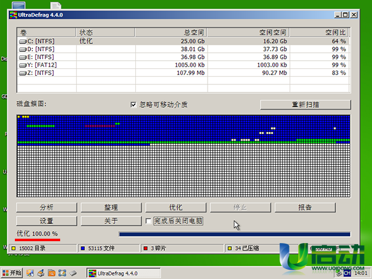
Task: Select the Y: [FAT12] volume row
Action: [183, 64]
